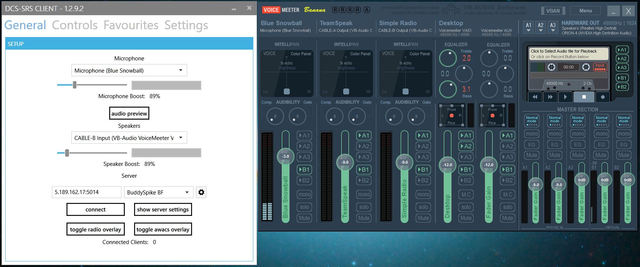Viewport: 640px width, 267px height.
Task: Click rewind button on Voicemeeter cassette recorder
Action: (x=535, y=97)
